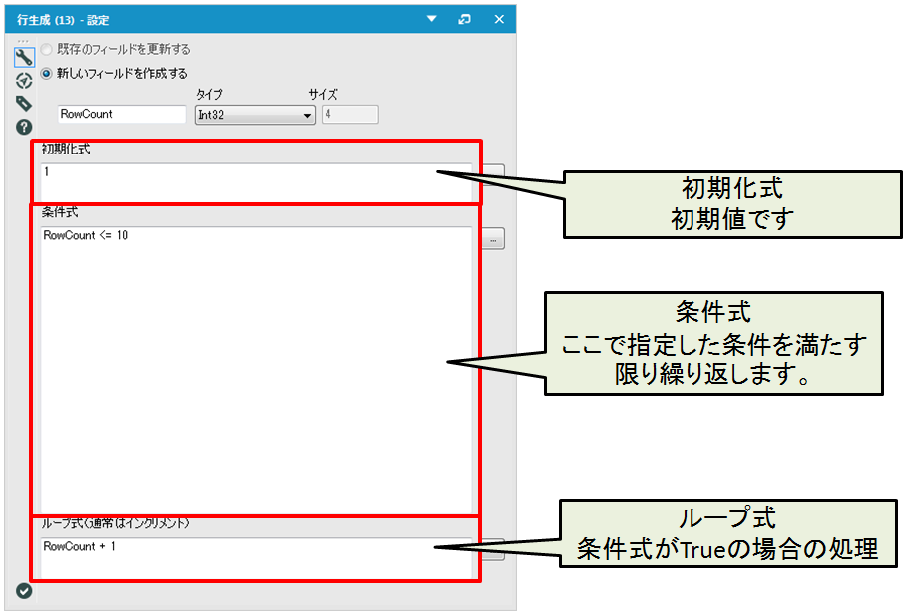Open the wrench Configuration tab icon
Image resolution: width=923 pixels, height=615 pixels.
(24, 57)
